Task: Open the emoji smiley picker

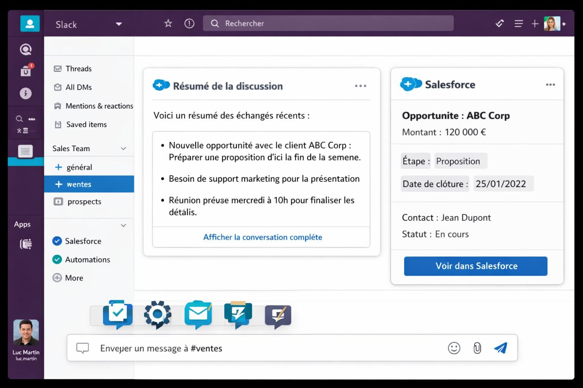Action: (x=454, y=348)
